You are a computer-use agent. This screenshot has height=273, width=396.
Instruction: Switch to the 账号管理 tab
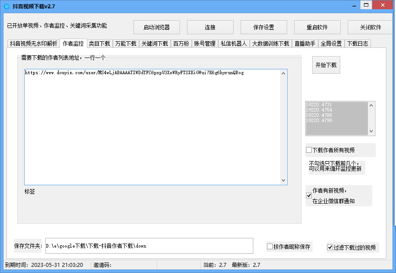pyautogui.click(x=205, y=44)
